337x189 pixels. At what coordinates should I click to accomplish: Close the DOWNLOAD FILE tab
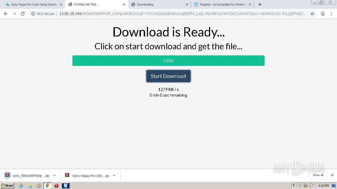124,4
